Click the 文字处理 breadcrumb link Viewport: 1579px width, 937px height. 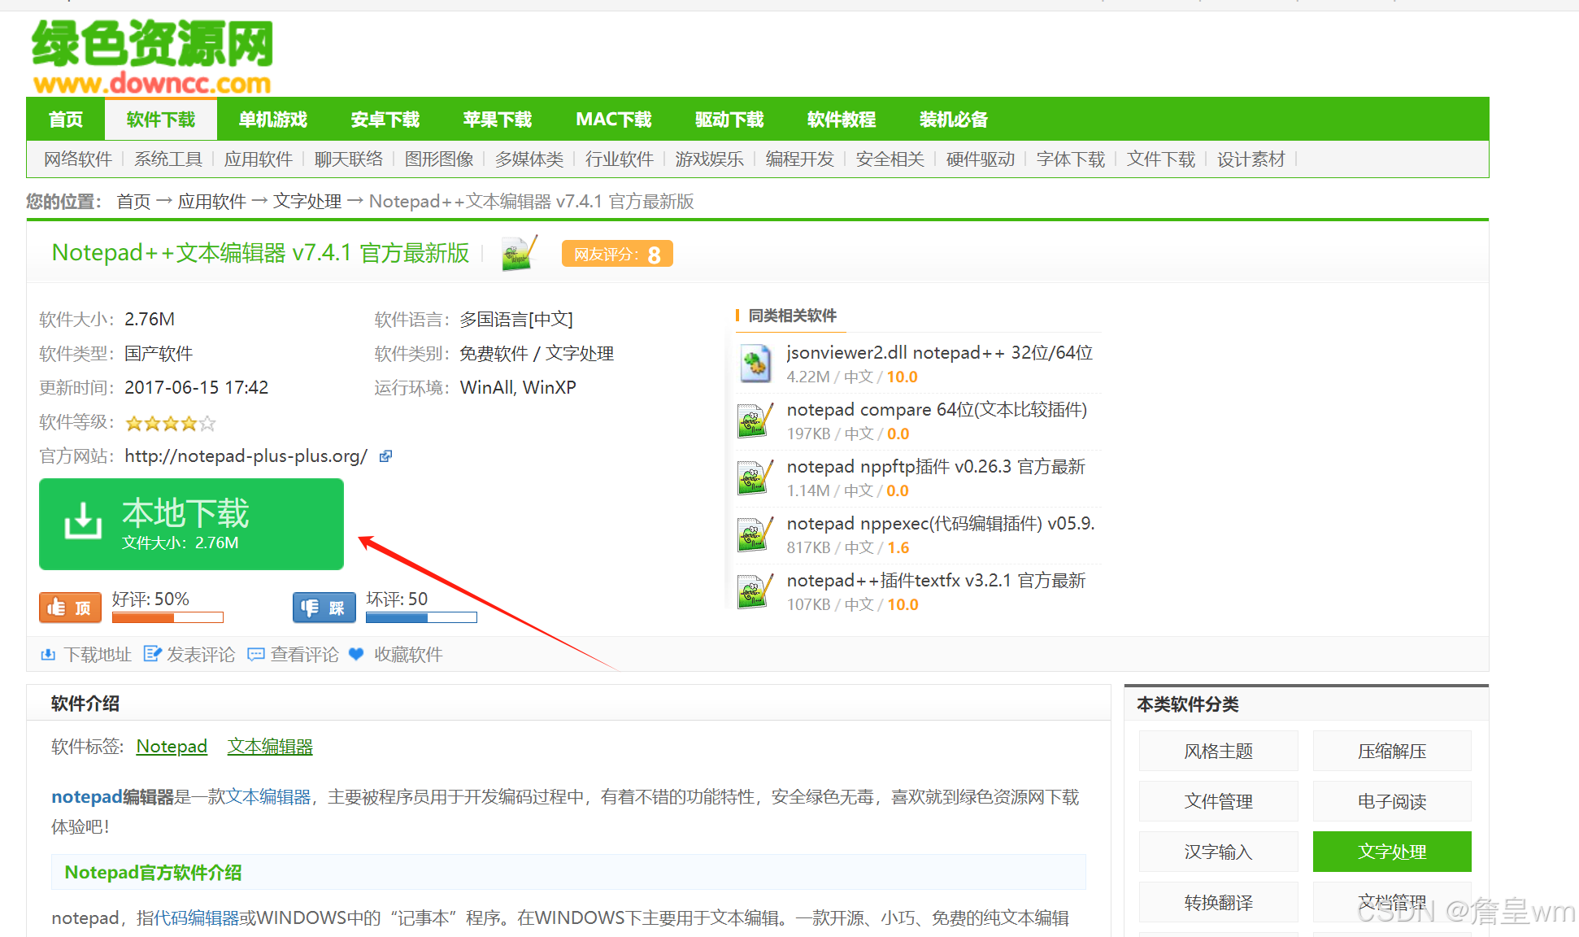pyautogui.click(x=307, y=202)
